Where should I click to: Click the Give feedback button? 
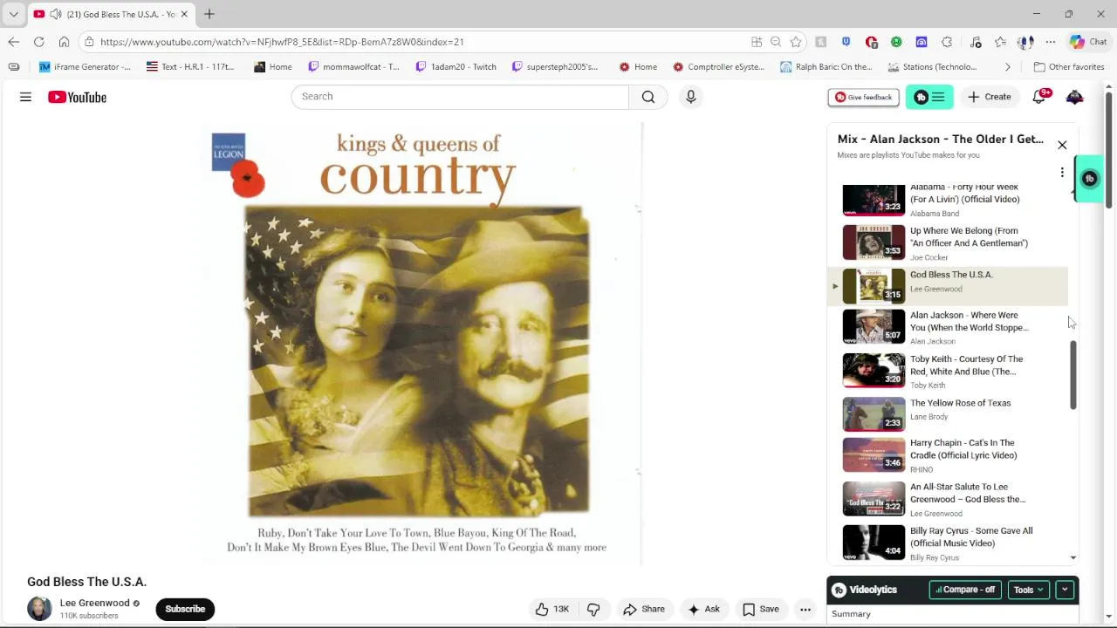click(863, 97)
